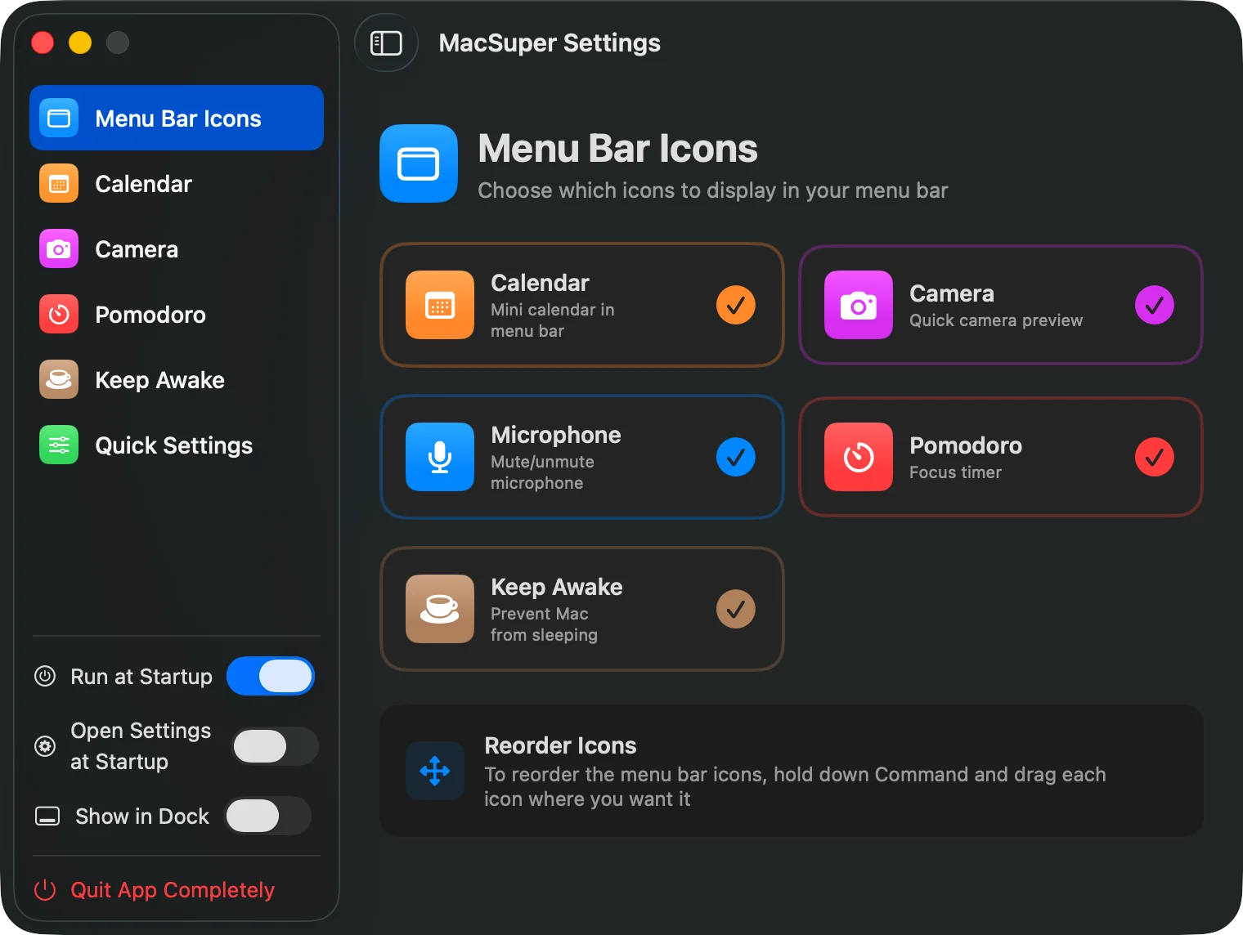Disable the Camera quick preview checkmark
Viewport: 1243px width, 935px height.
click(x=1155, y=304)
